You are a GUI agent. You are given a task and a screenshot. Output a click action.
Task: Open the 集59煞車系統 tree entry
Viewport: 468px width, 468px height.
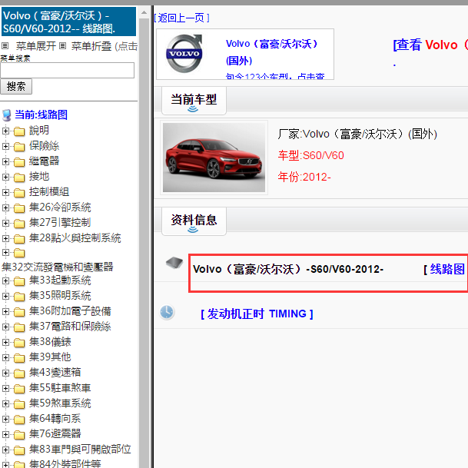click(60, 403)
